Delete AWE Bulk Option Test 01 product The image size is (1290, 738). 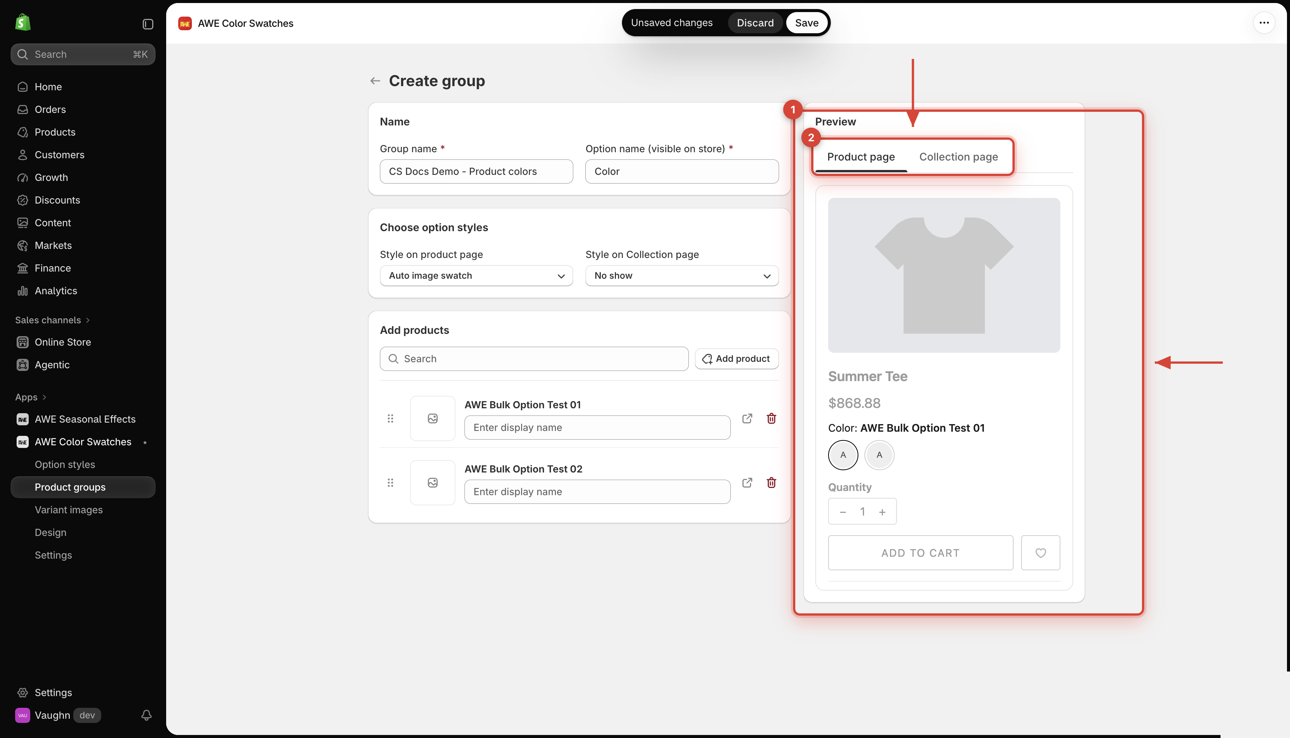click(771, 418)
